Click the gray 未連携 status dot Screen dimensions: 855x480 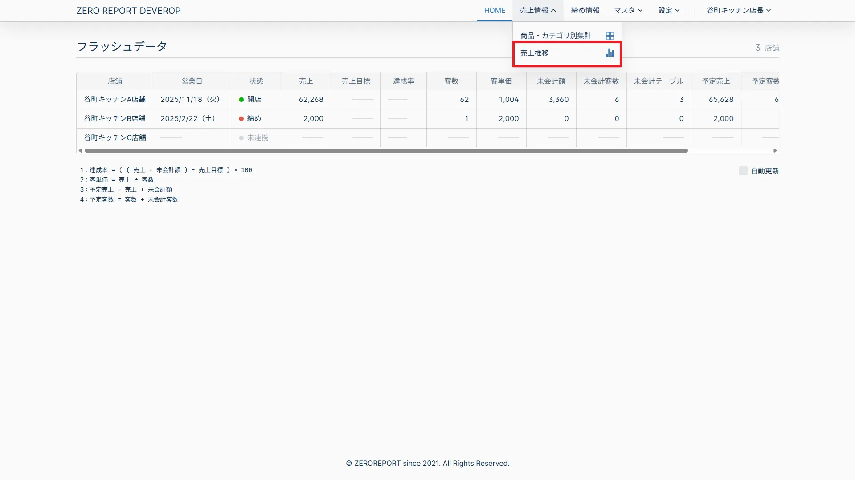pos(241,138)
